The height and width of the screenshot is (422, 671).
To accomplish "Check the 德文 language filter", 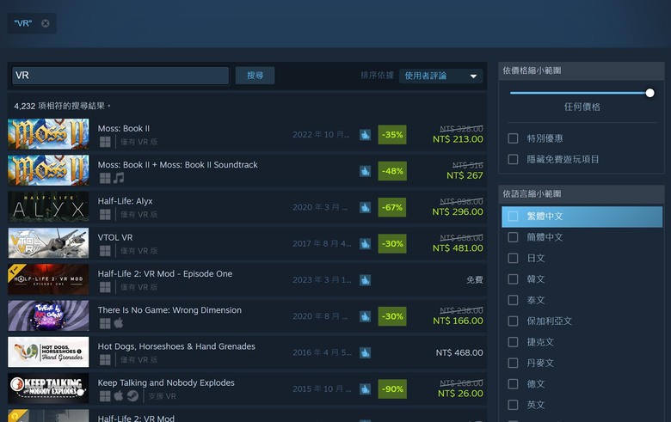I will (513, 384).
